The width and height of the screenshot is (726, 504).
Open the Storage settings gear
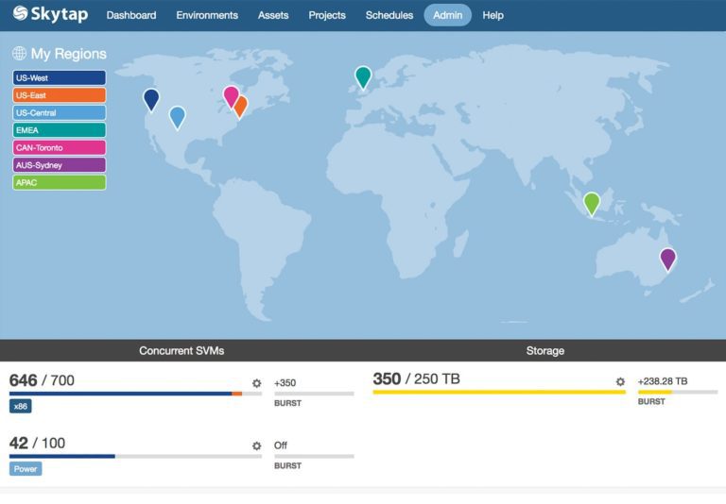coord(620,382)
